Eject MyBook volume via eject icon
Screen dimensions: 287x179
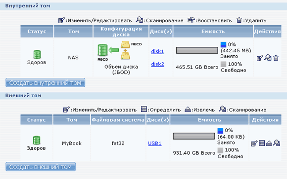269,143
